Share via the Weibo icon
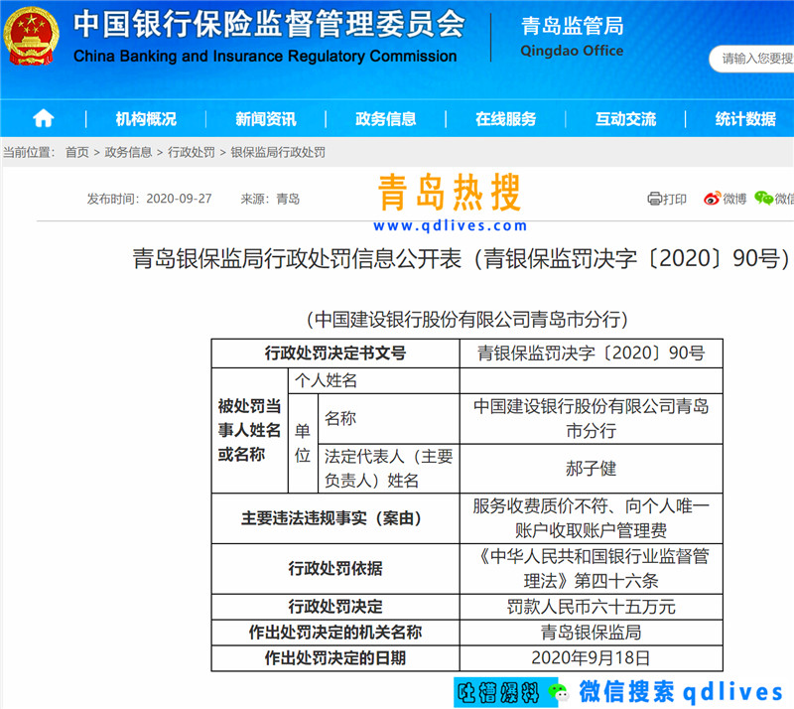Image resolution: width=794 pixels, height=709 pixels. (x=712, y=199)
